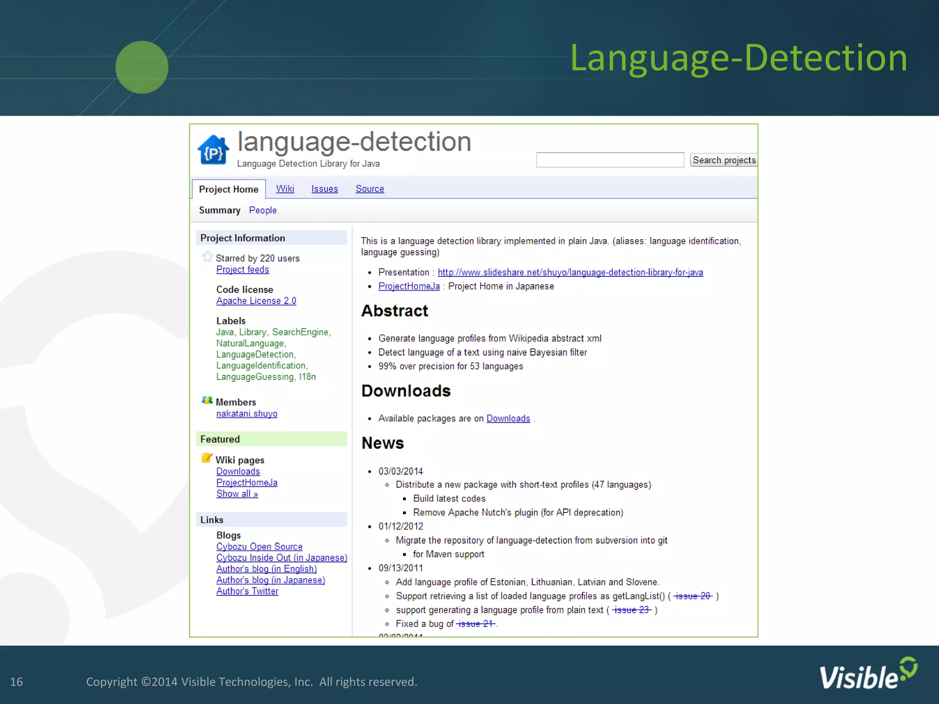Click the 09/13/2011 news entry date
Screen dimensions: 939x704
pos(401,568)
